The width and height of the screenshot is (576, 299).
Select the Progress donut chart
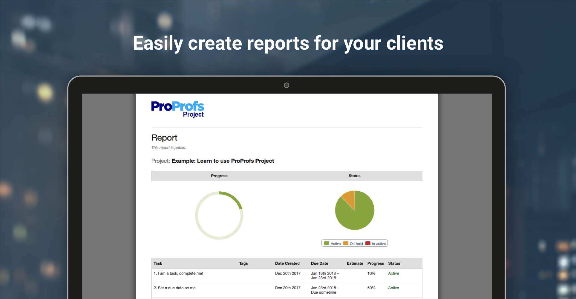tap(219, 215)
